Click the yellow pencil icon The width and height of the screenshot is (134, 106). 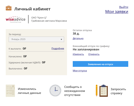pyautogui.click(x=97, y=90)
